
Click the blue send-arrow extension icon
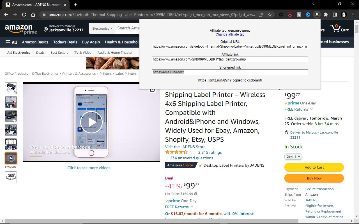click(308, 15)
